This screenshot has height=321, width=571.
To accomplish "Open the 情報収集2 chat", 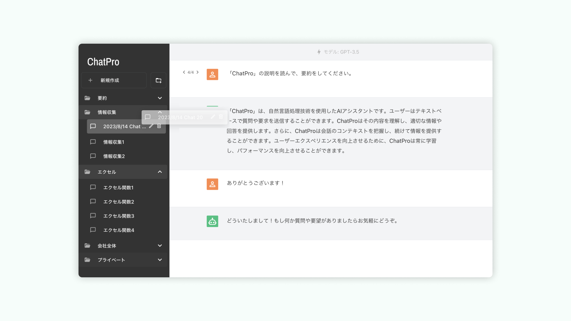I will coord(114,156).
